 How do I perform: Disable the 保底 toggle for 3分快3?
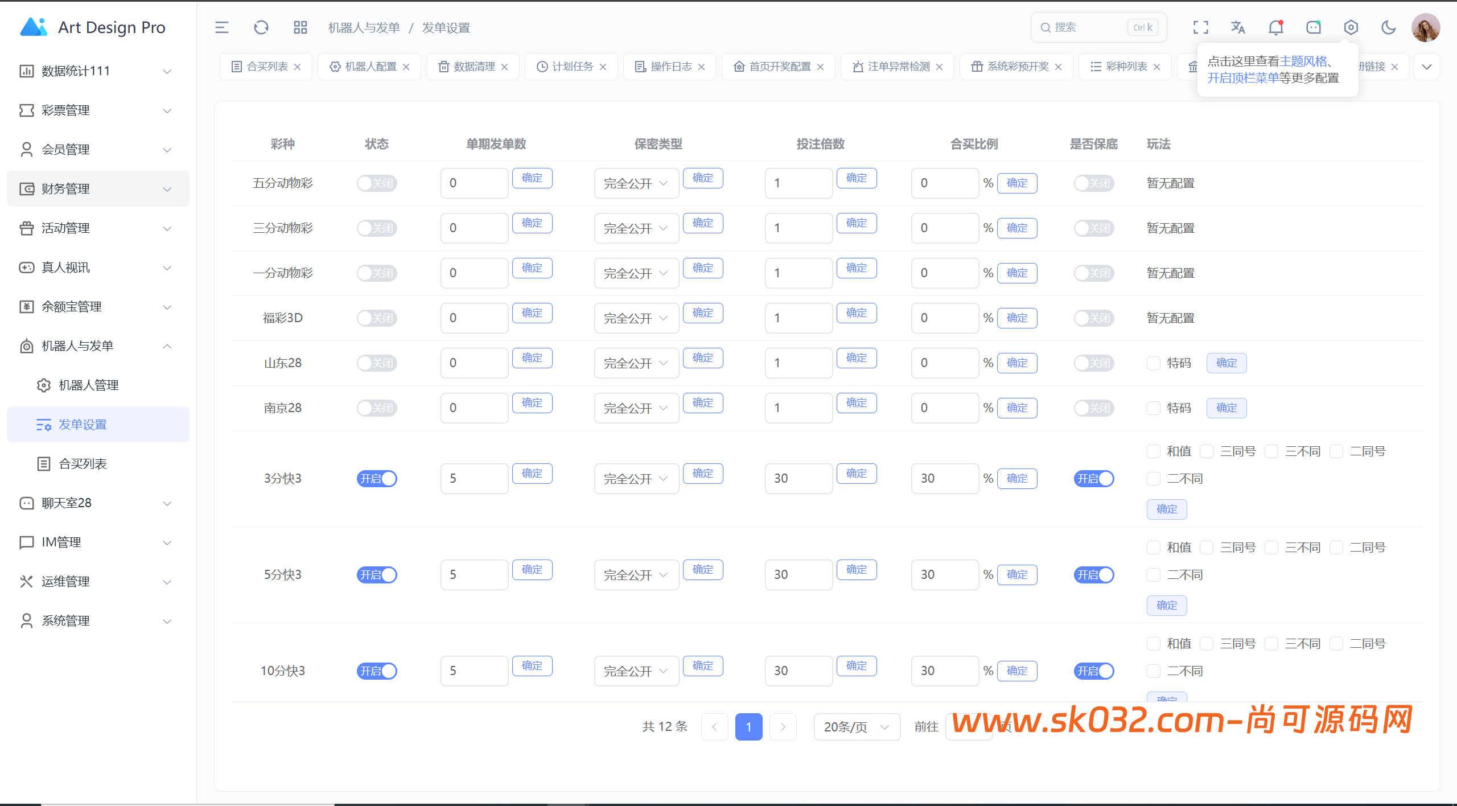tap(1093, 478)
